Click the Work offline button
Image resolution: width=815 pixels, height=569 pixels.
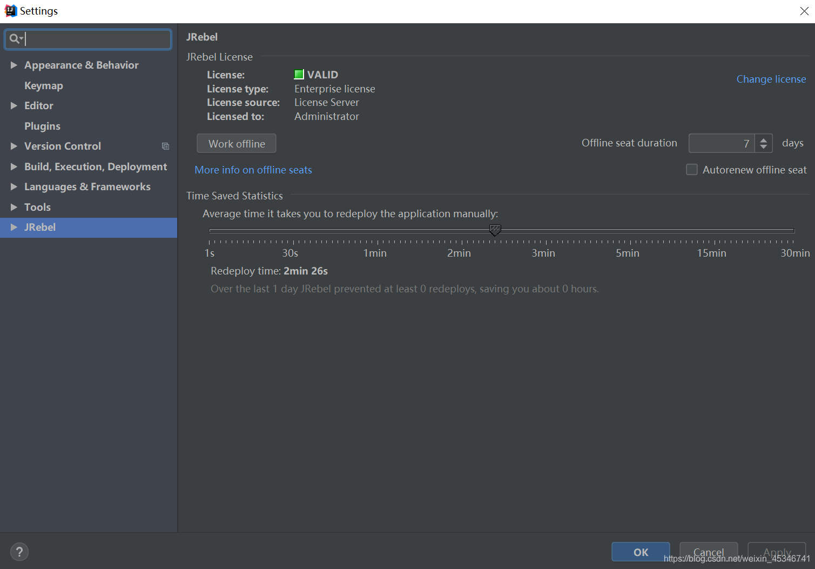(x=237, y=144)
